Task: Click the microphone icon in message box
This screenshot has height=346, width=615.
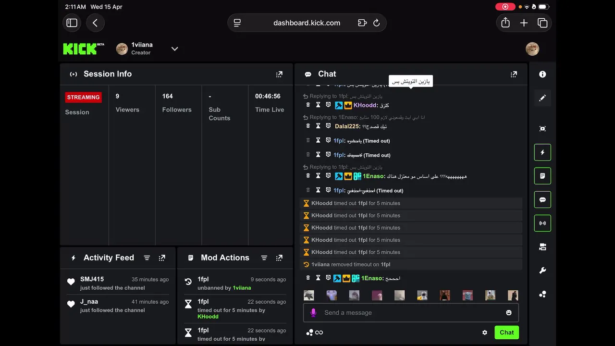Action: [313, 313]
